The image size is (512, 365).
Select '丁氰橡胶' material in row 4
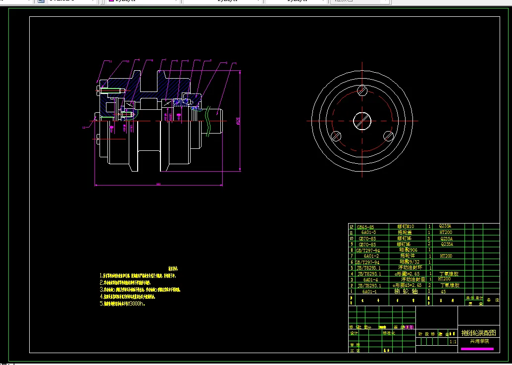(x=449, y=274)
